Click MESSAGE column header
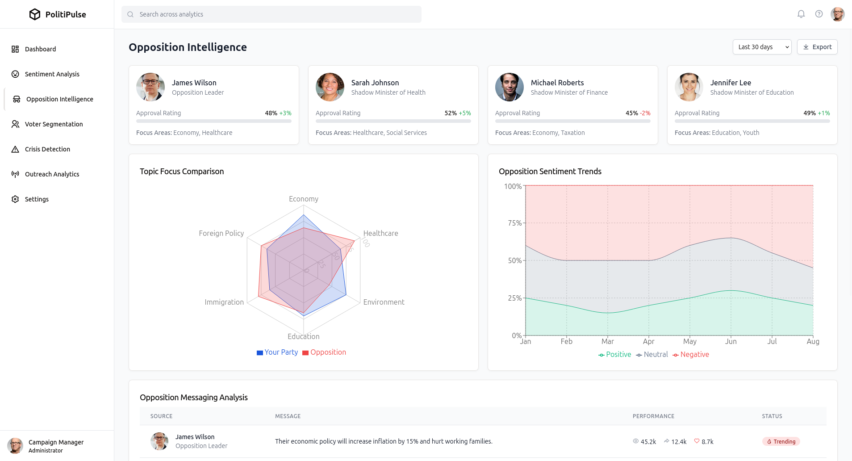This screenshot has height=461, width=852. 288,416
